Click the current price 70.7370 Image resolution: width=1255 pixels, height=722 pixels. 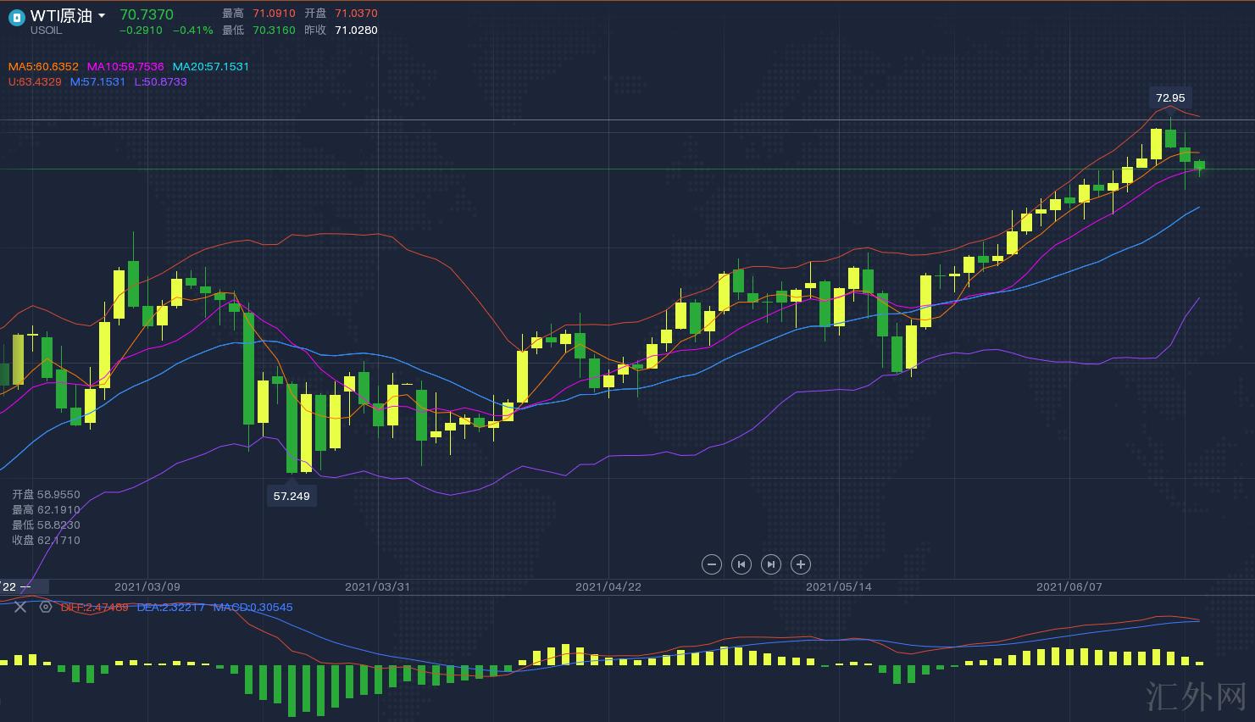(147, 14)
